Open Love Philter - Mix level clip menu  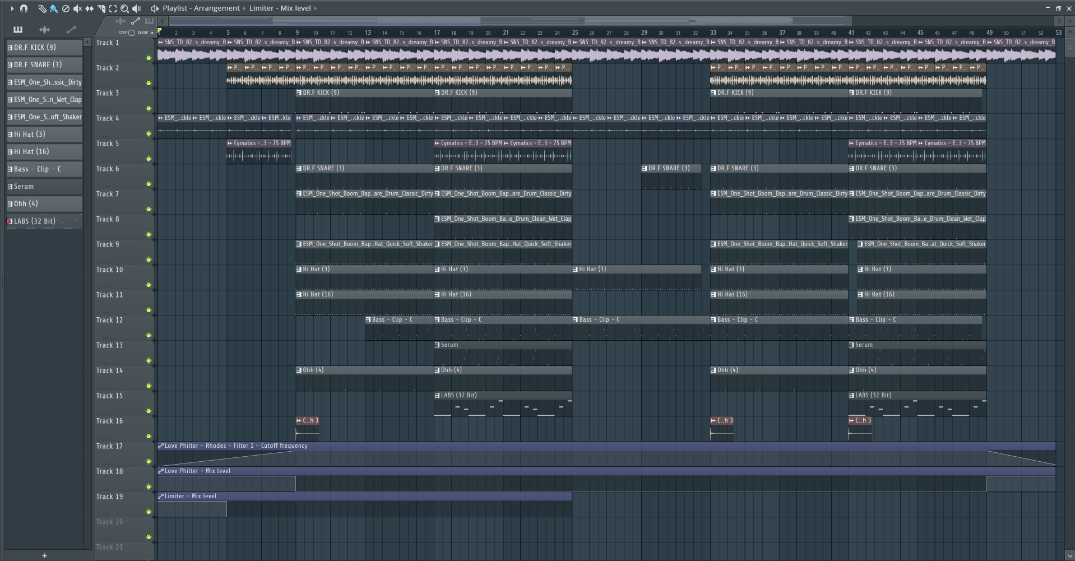coord(161,471)
